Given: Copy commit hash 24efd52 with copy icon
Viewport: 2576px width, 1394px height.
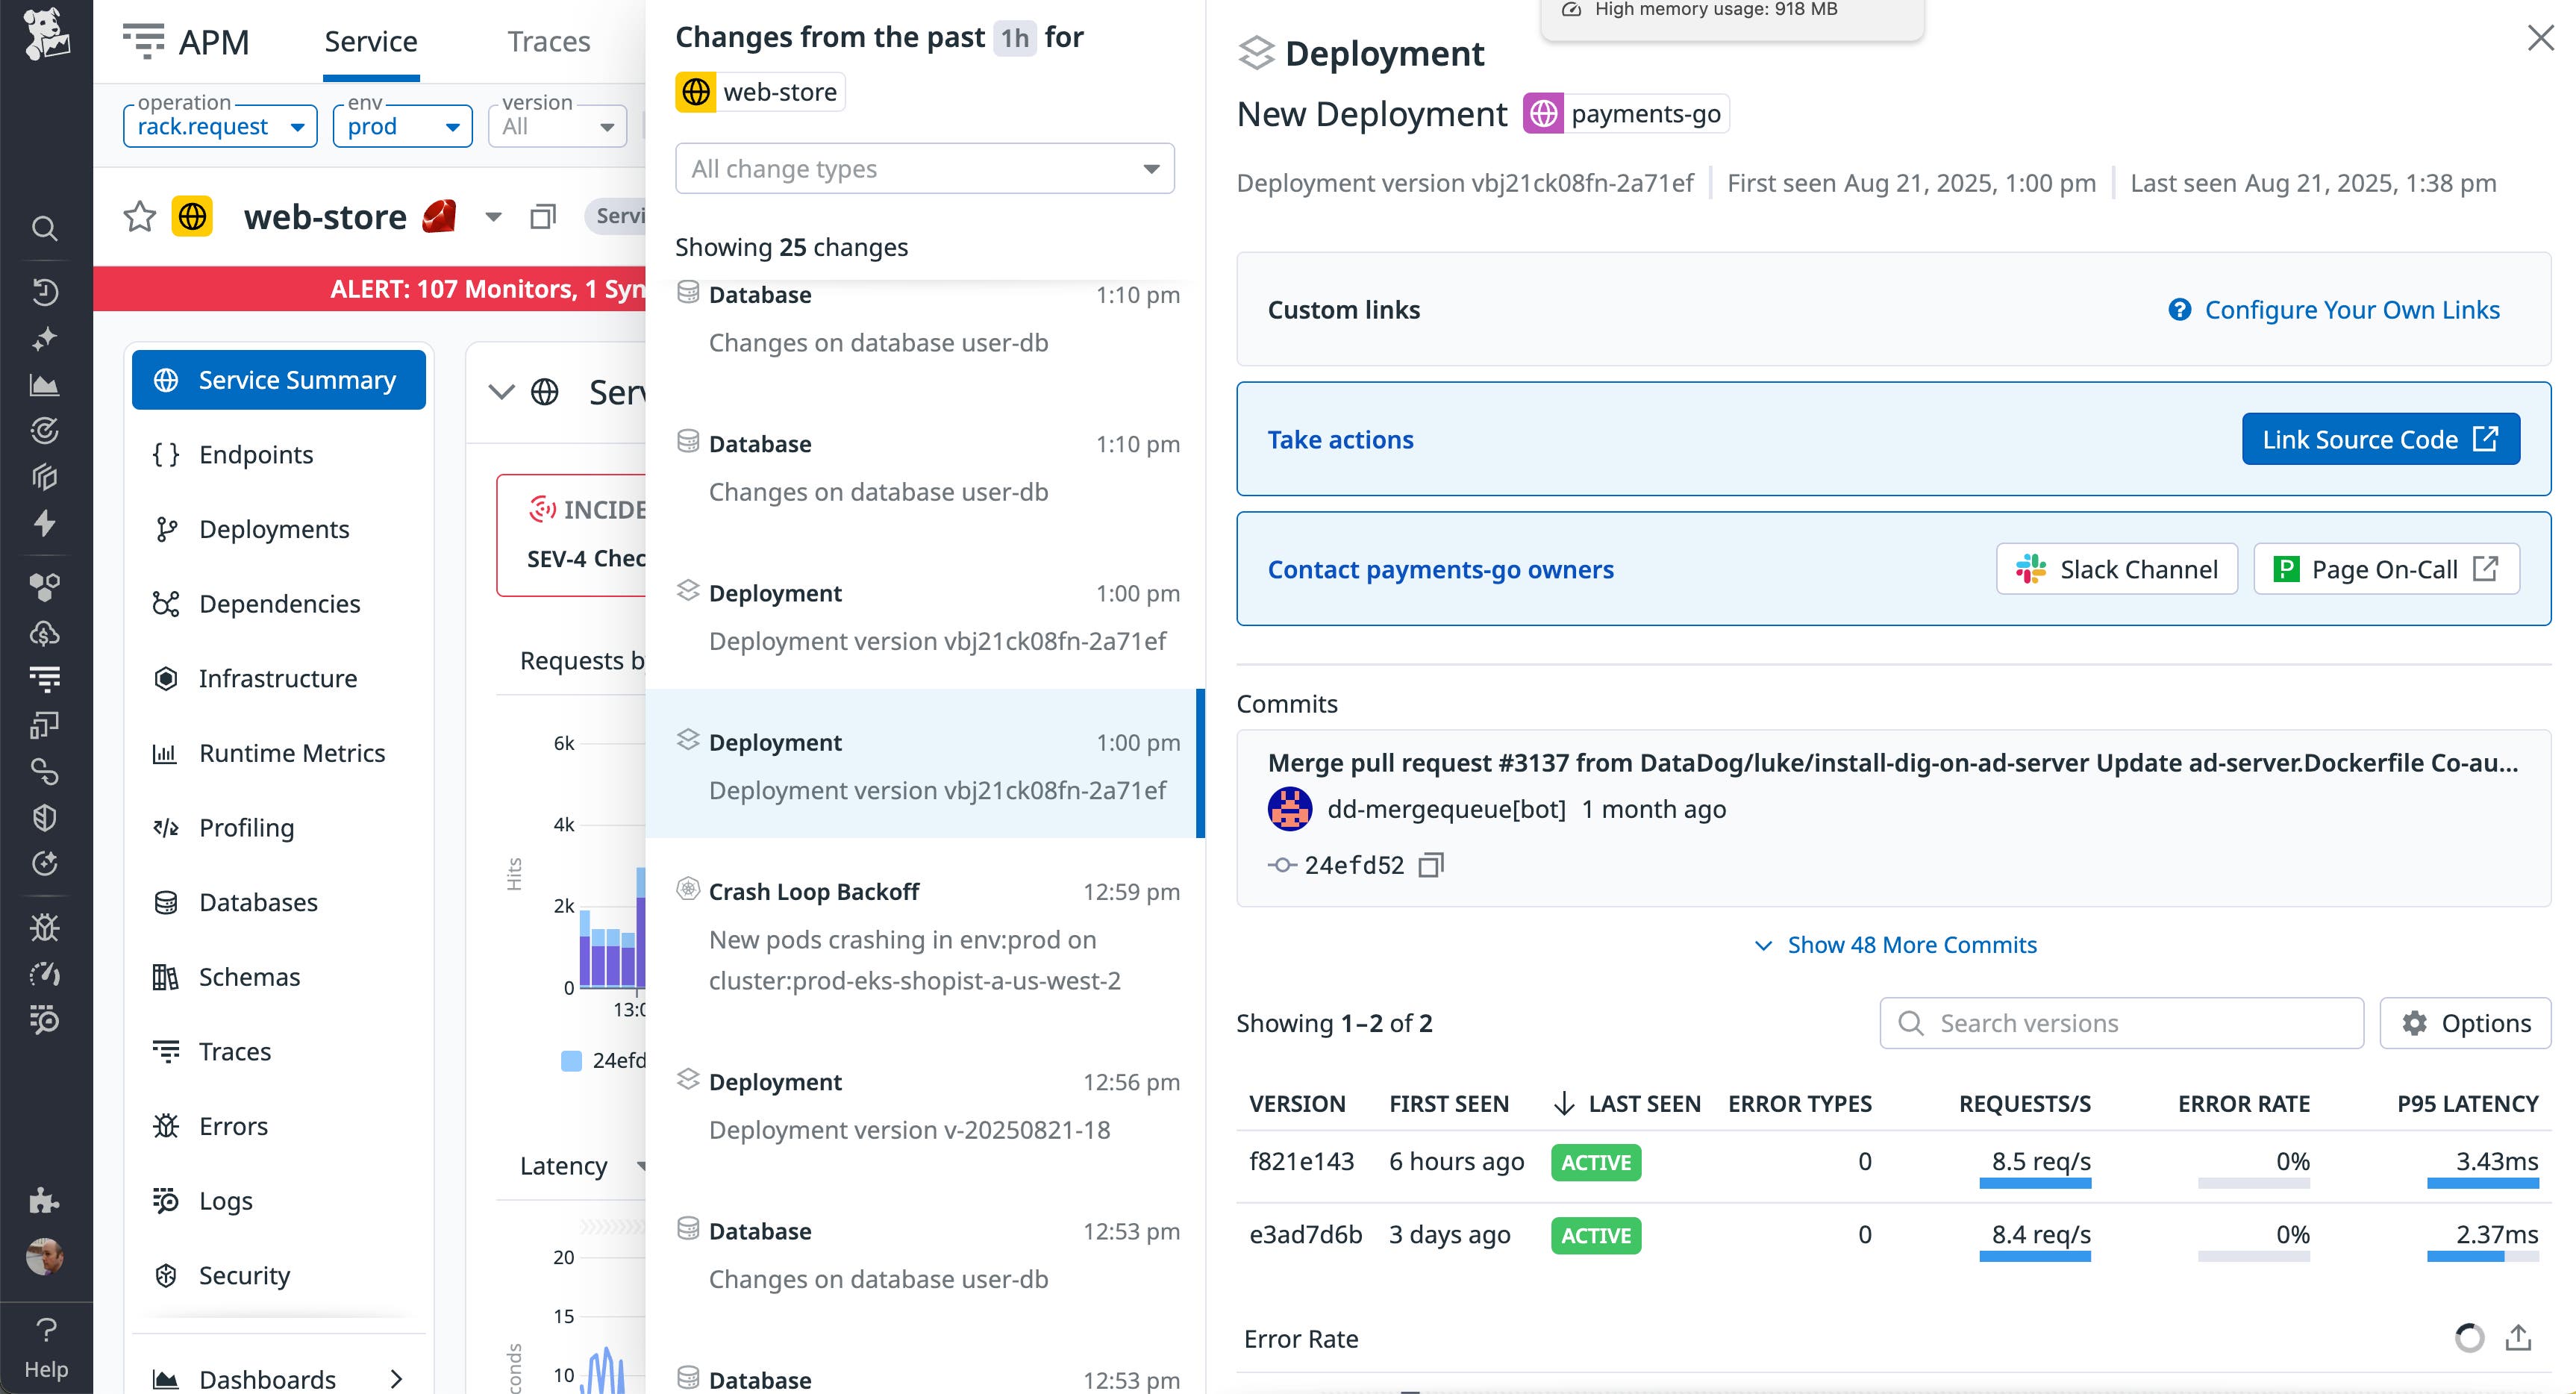Looking at the screenshot, I should click(x=1430, y=864).
